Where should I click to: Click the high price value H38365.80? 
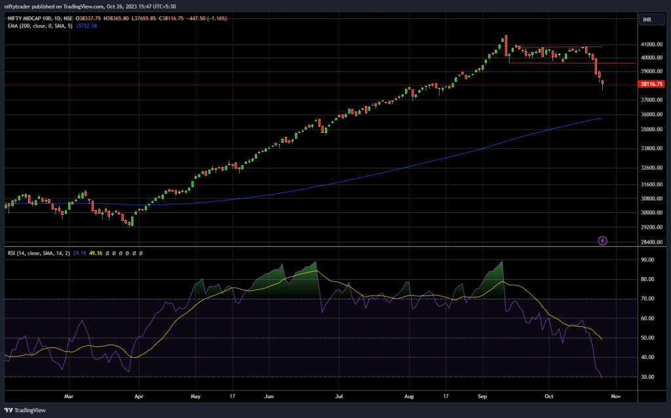[x=116, y=18]
